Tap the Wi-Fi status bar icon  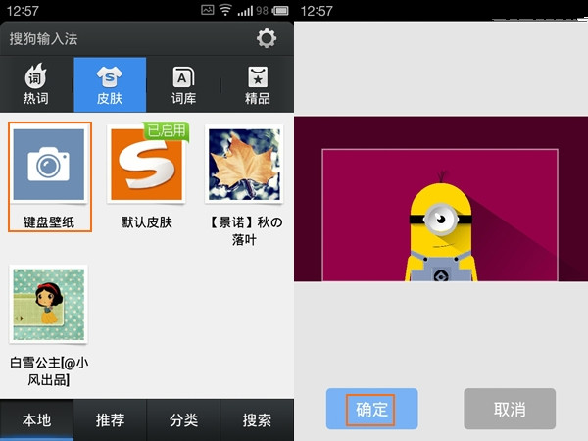[x=225, y=10]
